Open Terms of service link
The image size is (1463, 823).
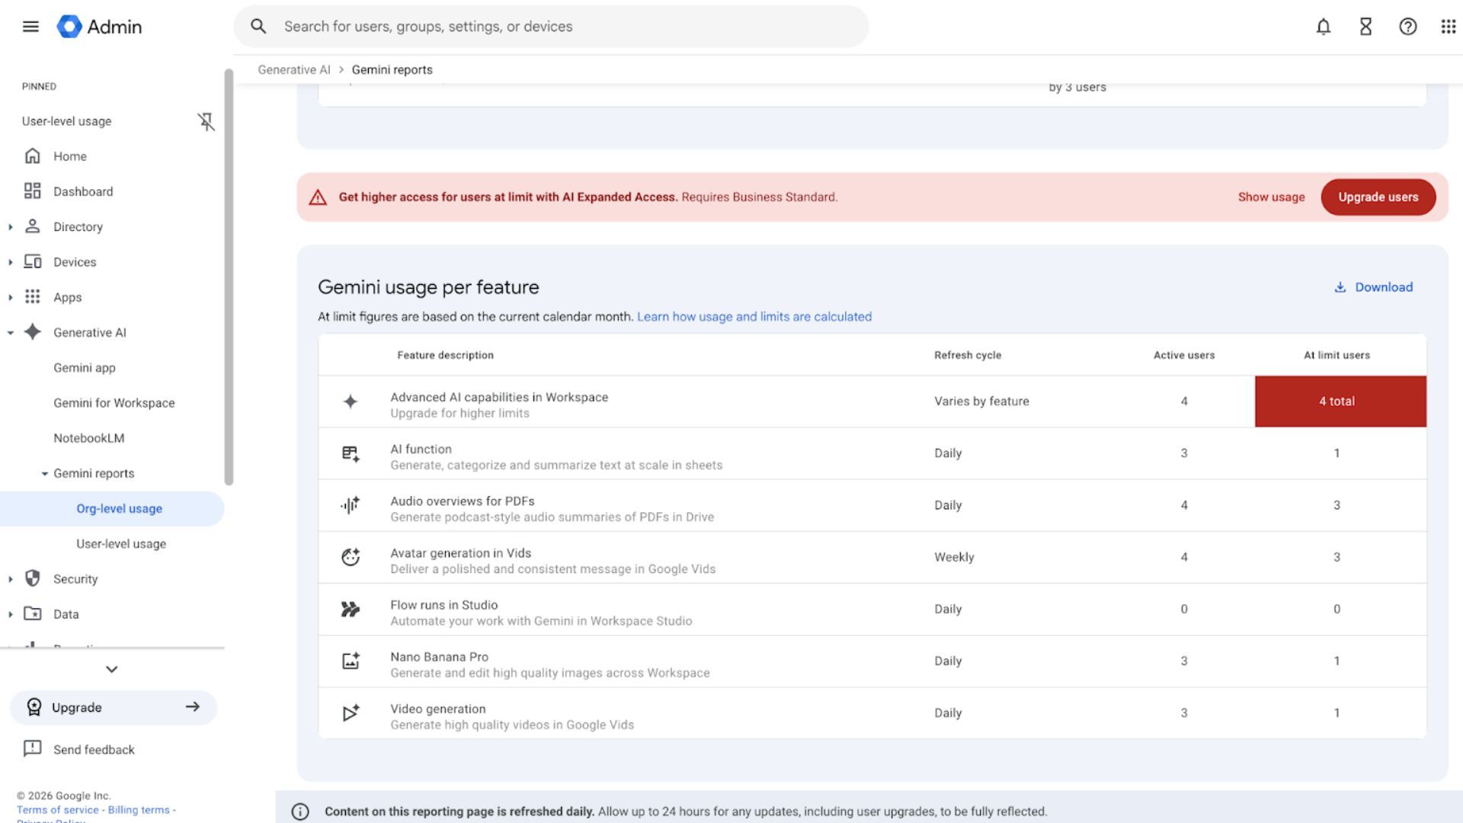click(x=58, y=810)
